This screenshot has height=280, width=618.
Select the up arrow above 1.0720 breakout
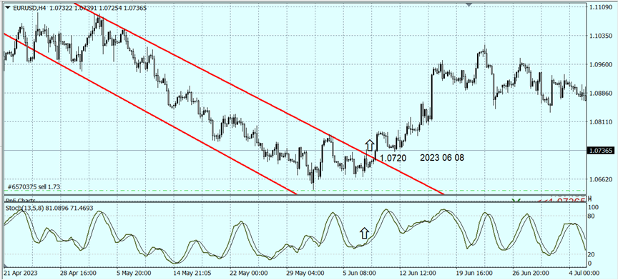(369, 145)
